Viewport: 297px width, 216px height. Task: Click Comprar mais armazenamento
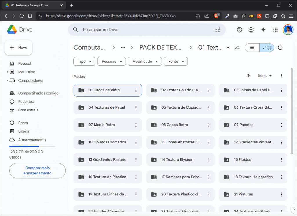37,170
